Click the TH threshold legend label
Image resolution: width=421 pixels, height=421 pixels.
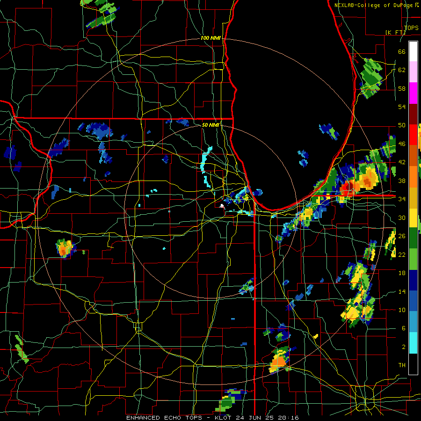(402, 365)
